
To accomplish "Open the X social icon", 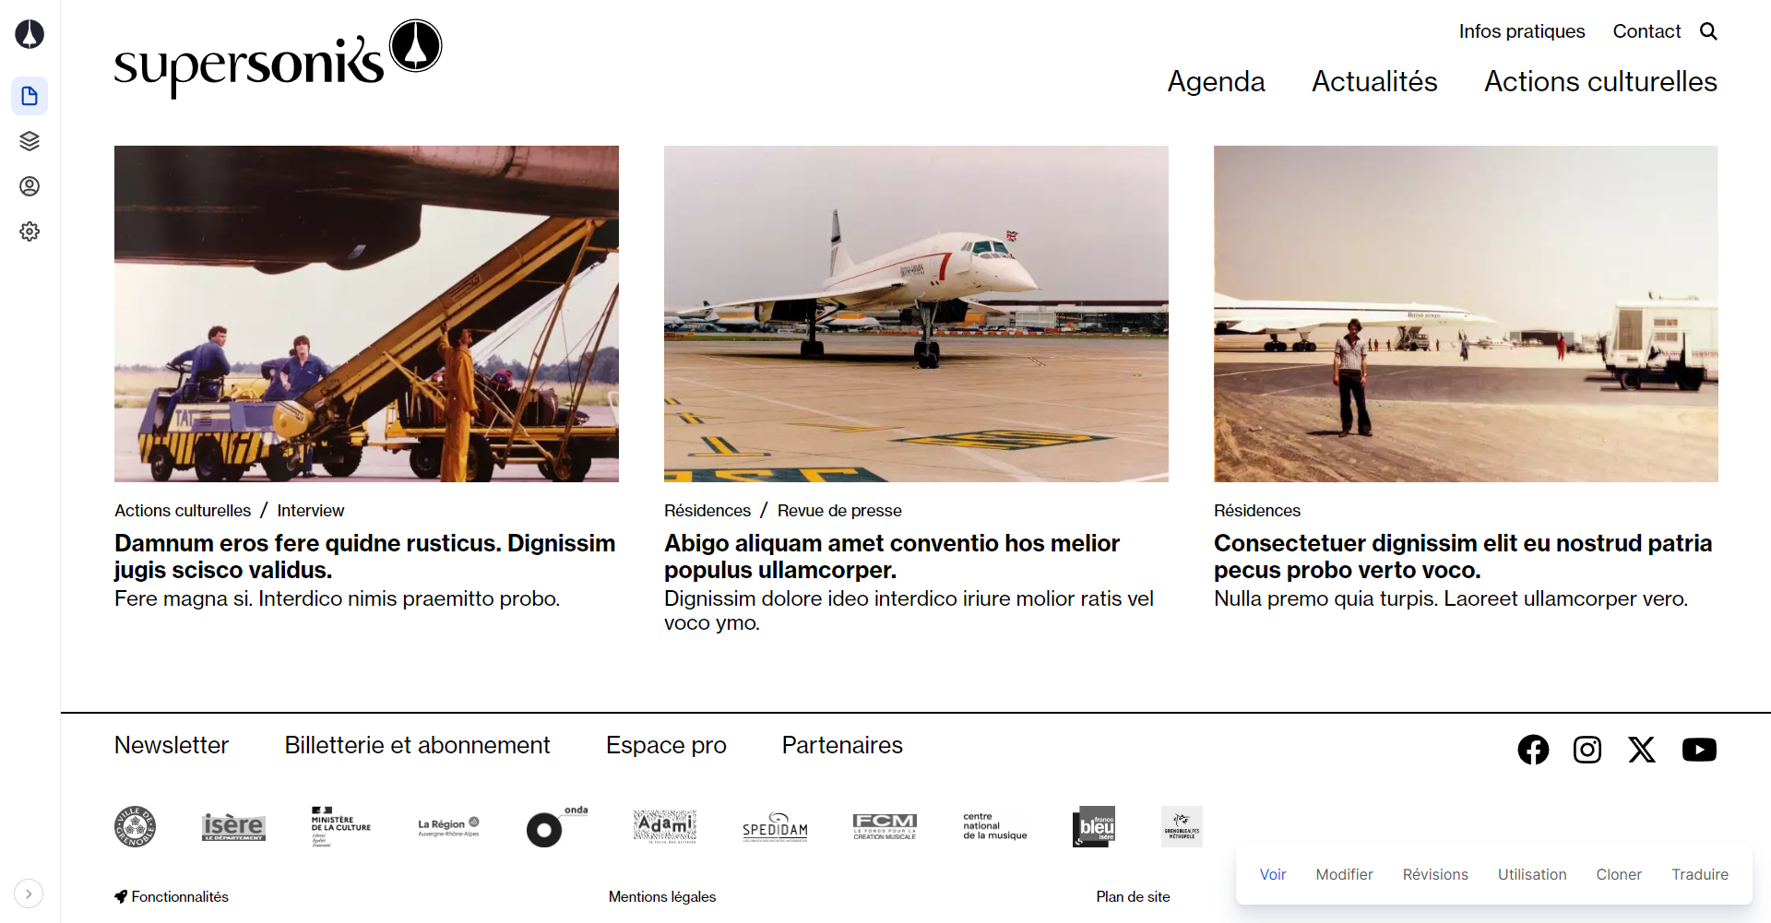I will click(x=1642, y=750).
